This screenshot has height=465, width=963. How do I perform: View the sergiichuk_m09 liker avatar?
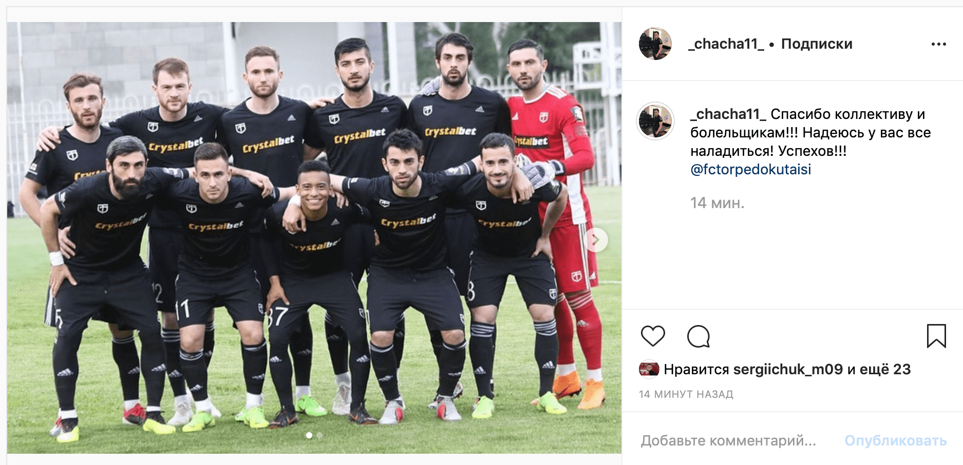[x=649, y=369]
